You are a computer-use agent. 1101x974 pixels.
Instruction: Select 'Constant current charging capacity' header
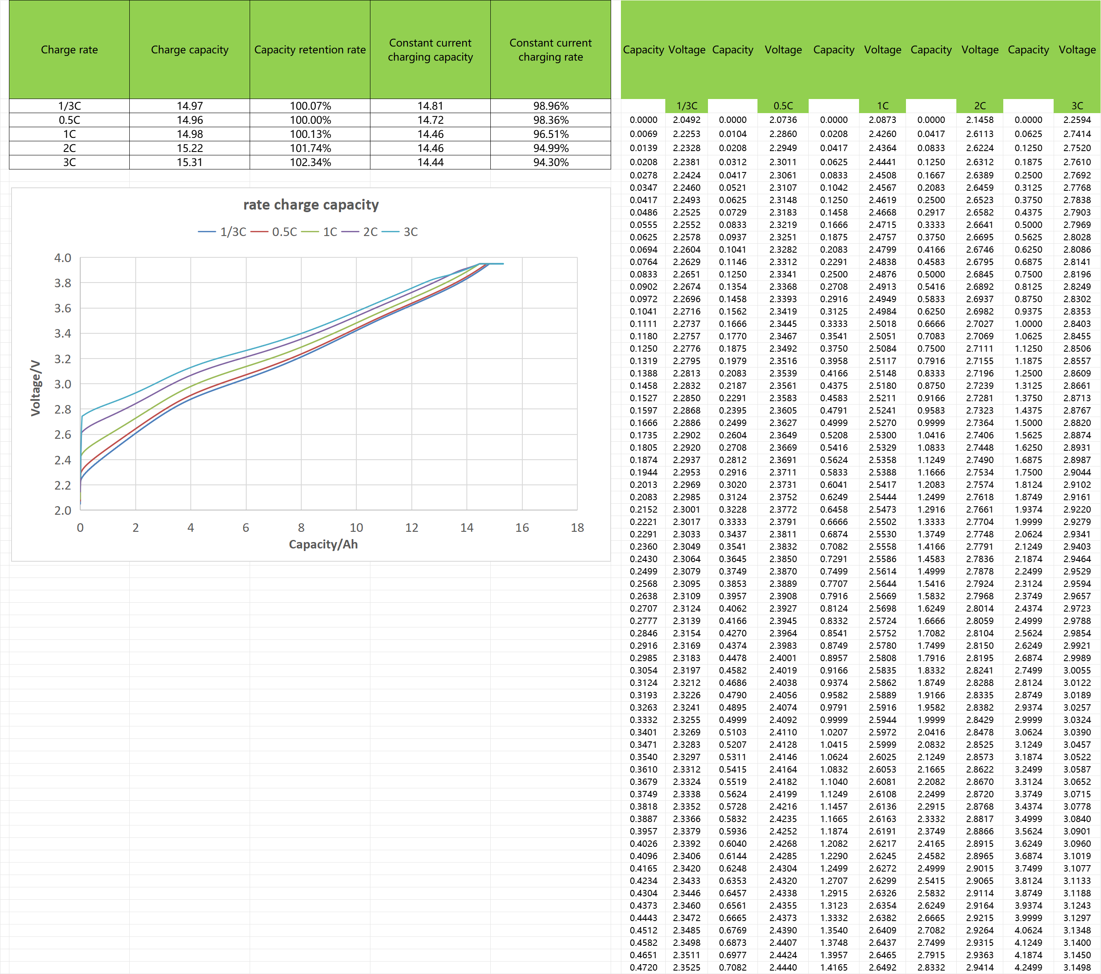tap(430, 50)
